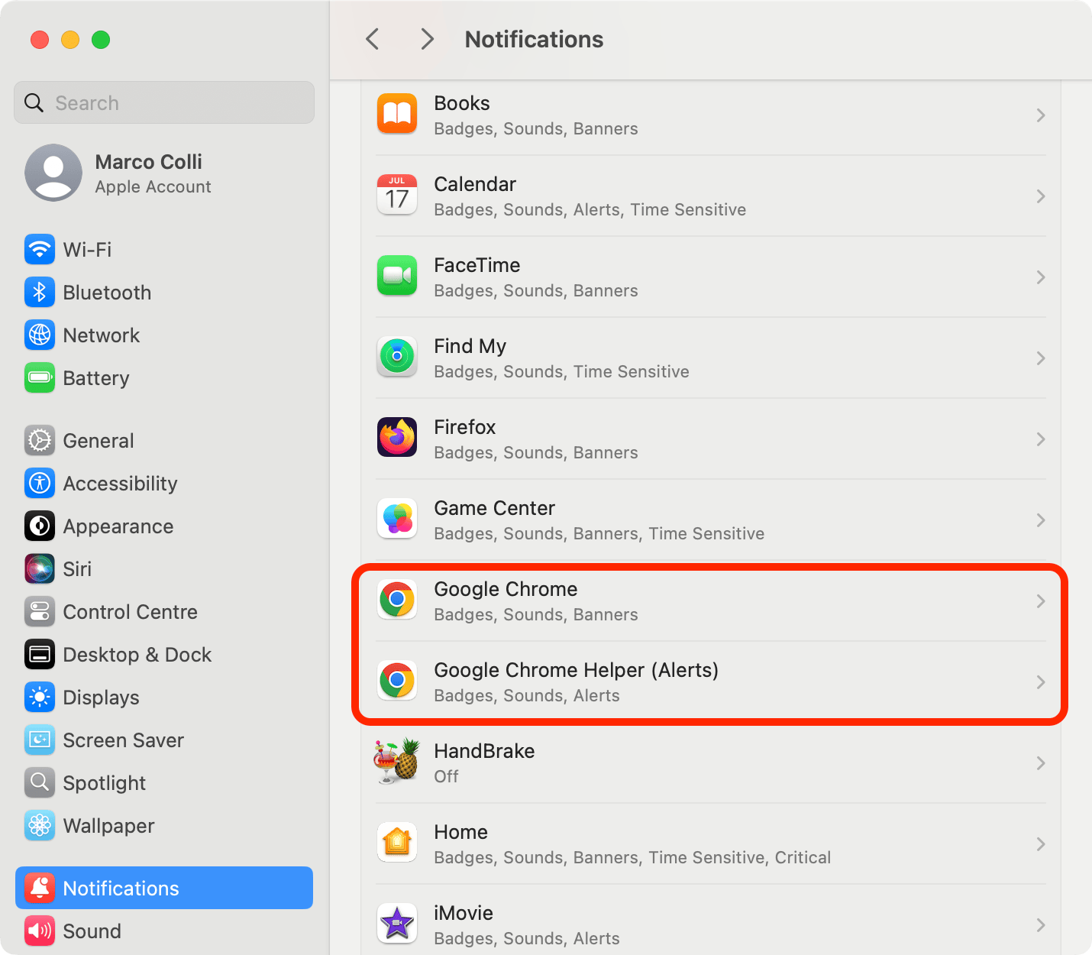The height and width of the screenshot is (955, 1092).
Task: Select Control Centre in the sidebar
Action: pyautogui.click(x=164, y=612)
